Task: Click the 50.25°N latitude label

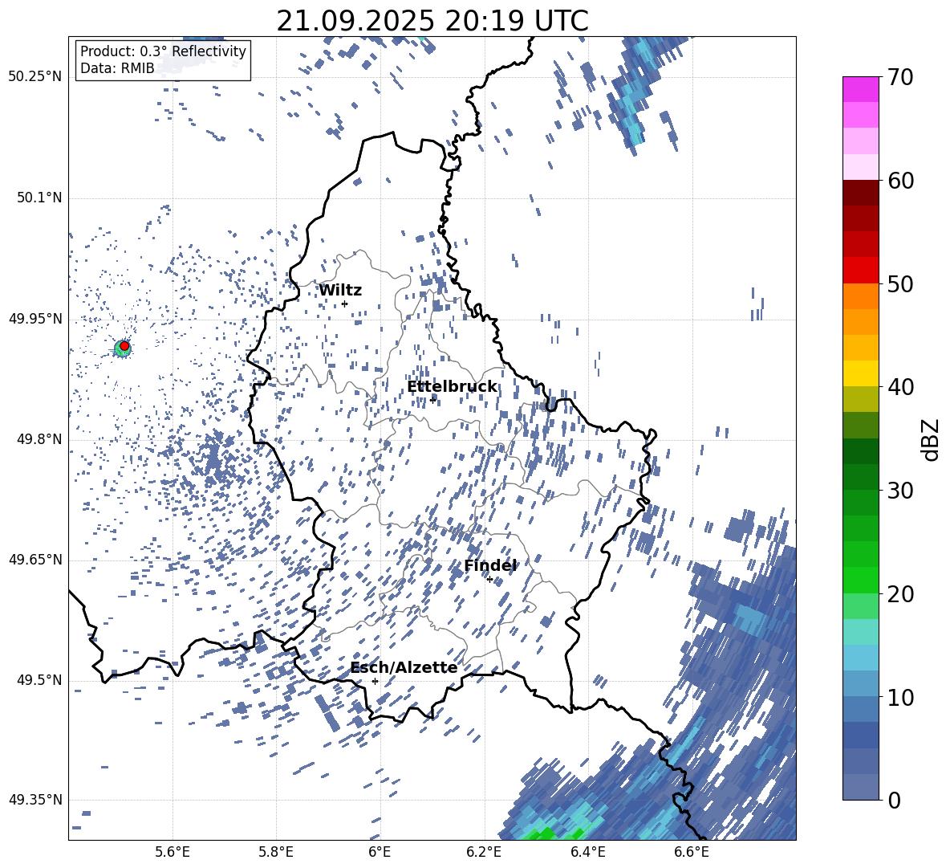Action: tap(35, 77)
